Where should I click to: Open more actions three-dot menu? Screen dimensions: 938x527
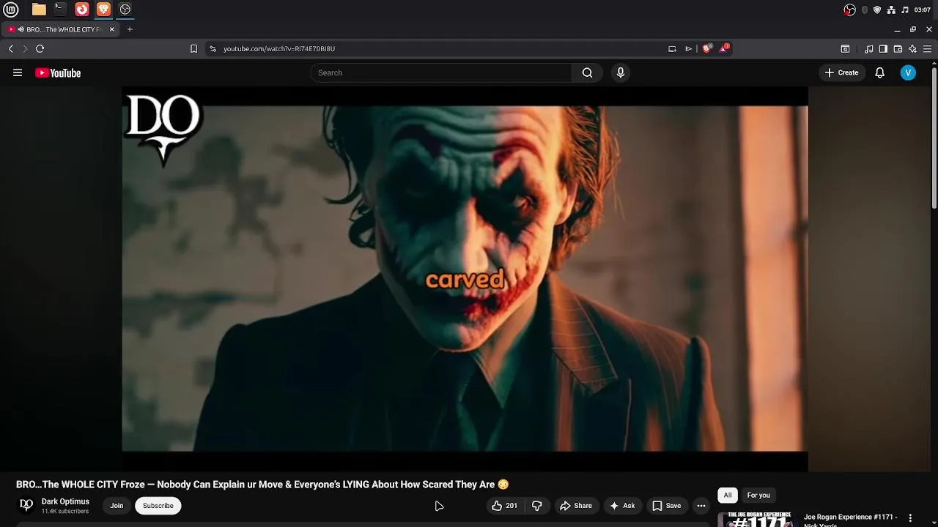pos(701,506)
